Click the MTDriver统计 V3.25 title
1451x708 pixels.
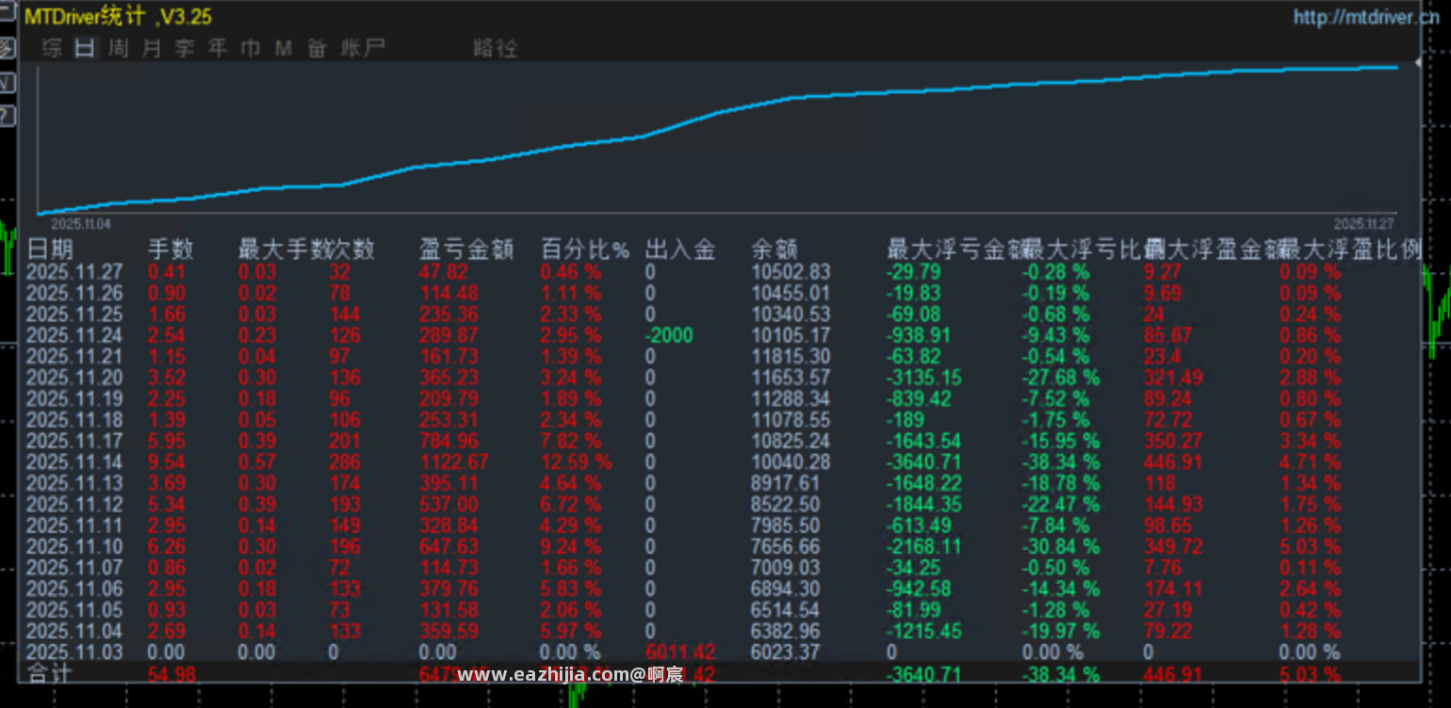[x=118, y=16]
